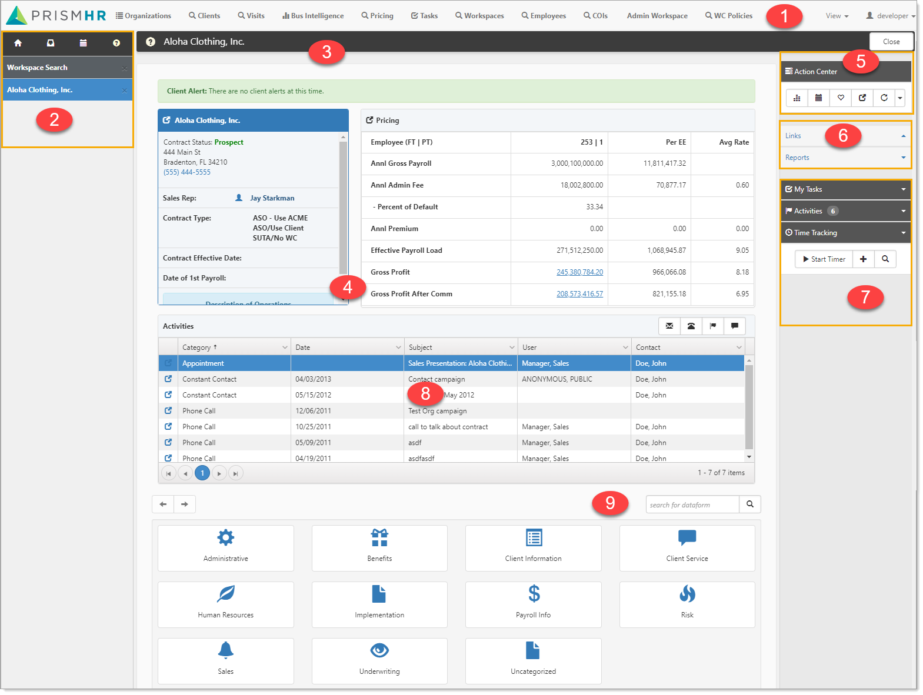Click the help icon beside Aloha Clothing title
The width and height of the screenshot is (923, 695).
151,42
